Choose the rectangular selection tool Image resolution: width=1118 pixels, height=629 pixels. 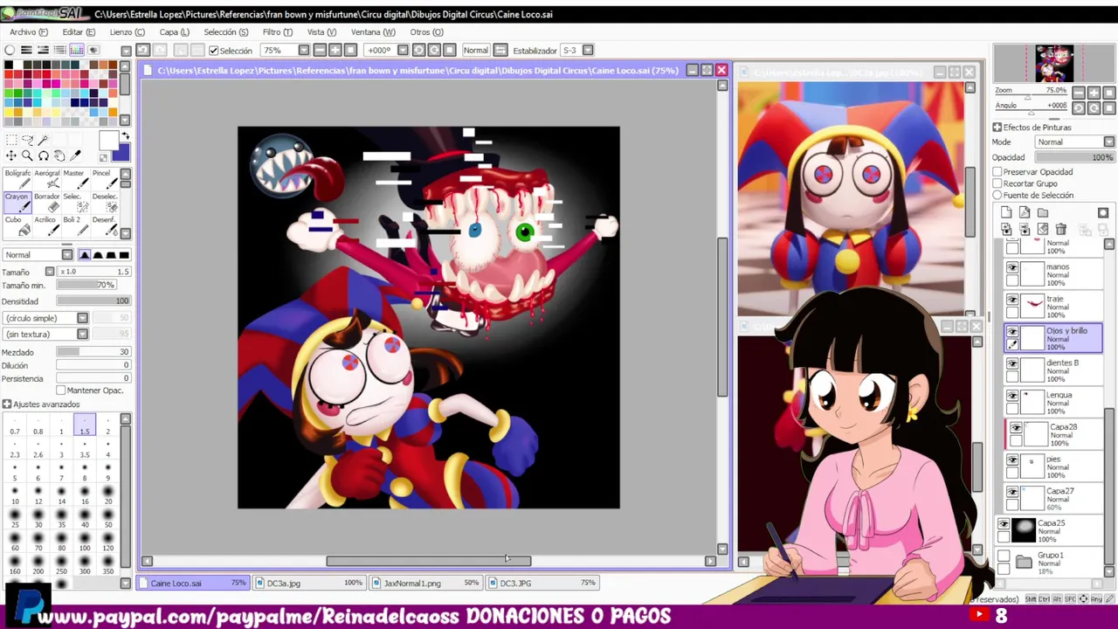click(11, 140)
